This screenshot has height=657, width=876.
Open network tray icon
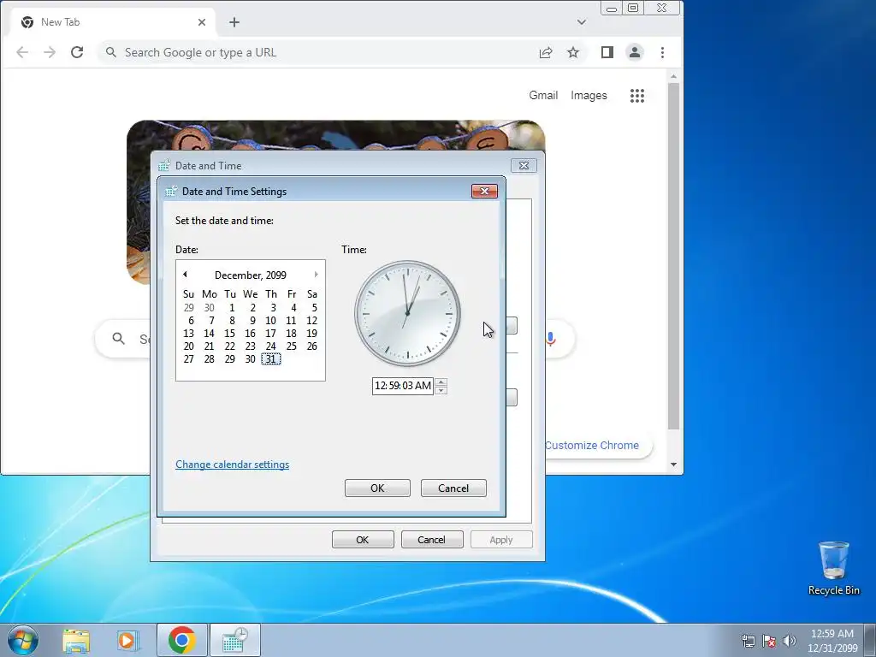point(748,641)
